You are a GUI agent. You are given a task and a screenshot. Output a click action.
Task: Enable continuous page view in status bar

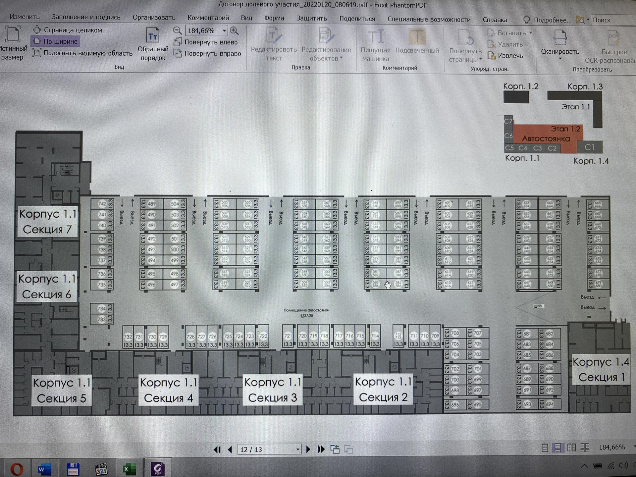(x=558, y=448)
